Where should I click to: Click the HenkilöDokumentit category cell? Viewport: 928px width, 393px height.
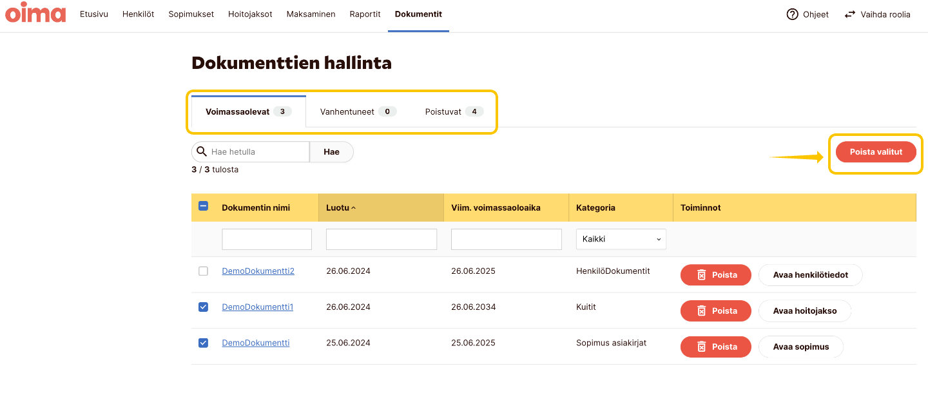613,271
